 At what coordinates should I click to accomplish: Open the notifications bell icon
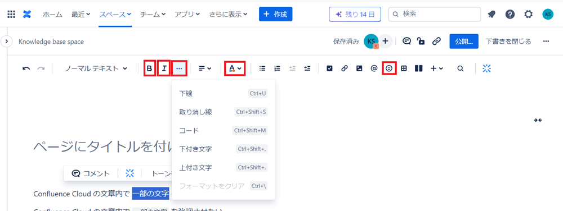(x=491, y=14)
